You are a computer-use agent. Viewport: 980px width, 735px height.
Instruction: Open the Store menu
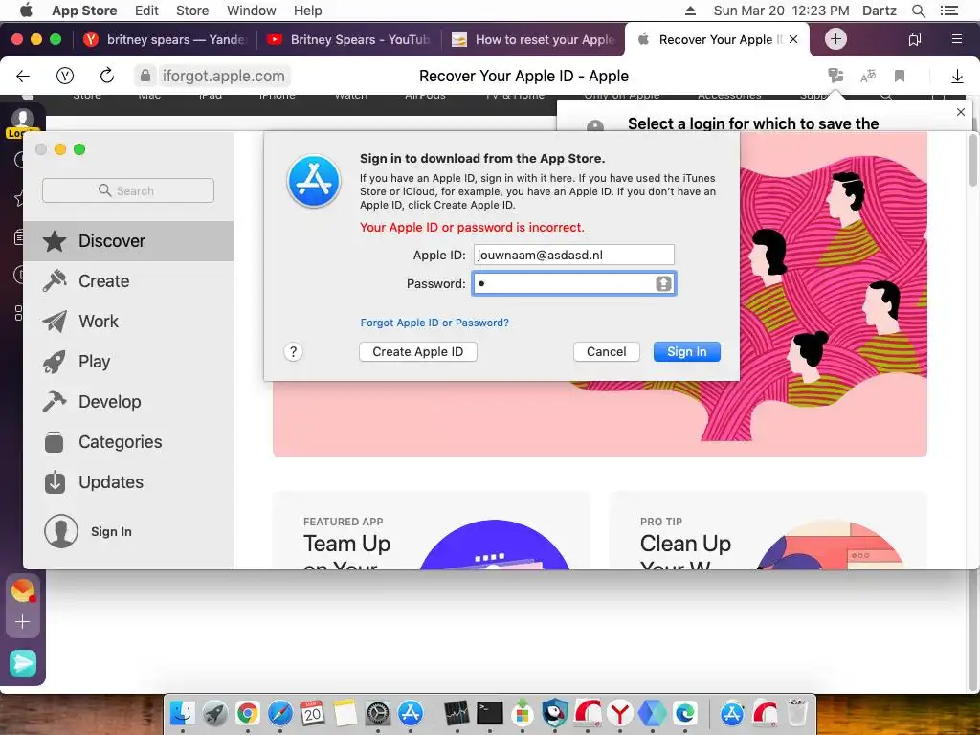pyautogui.click(x=192, y=11)
